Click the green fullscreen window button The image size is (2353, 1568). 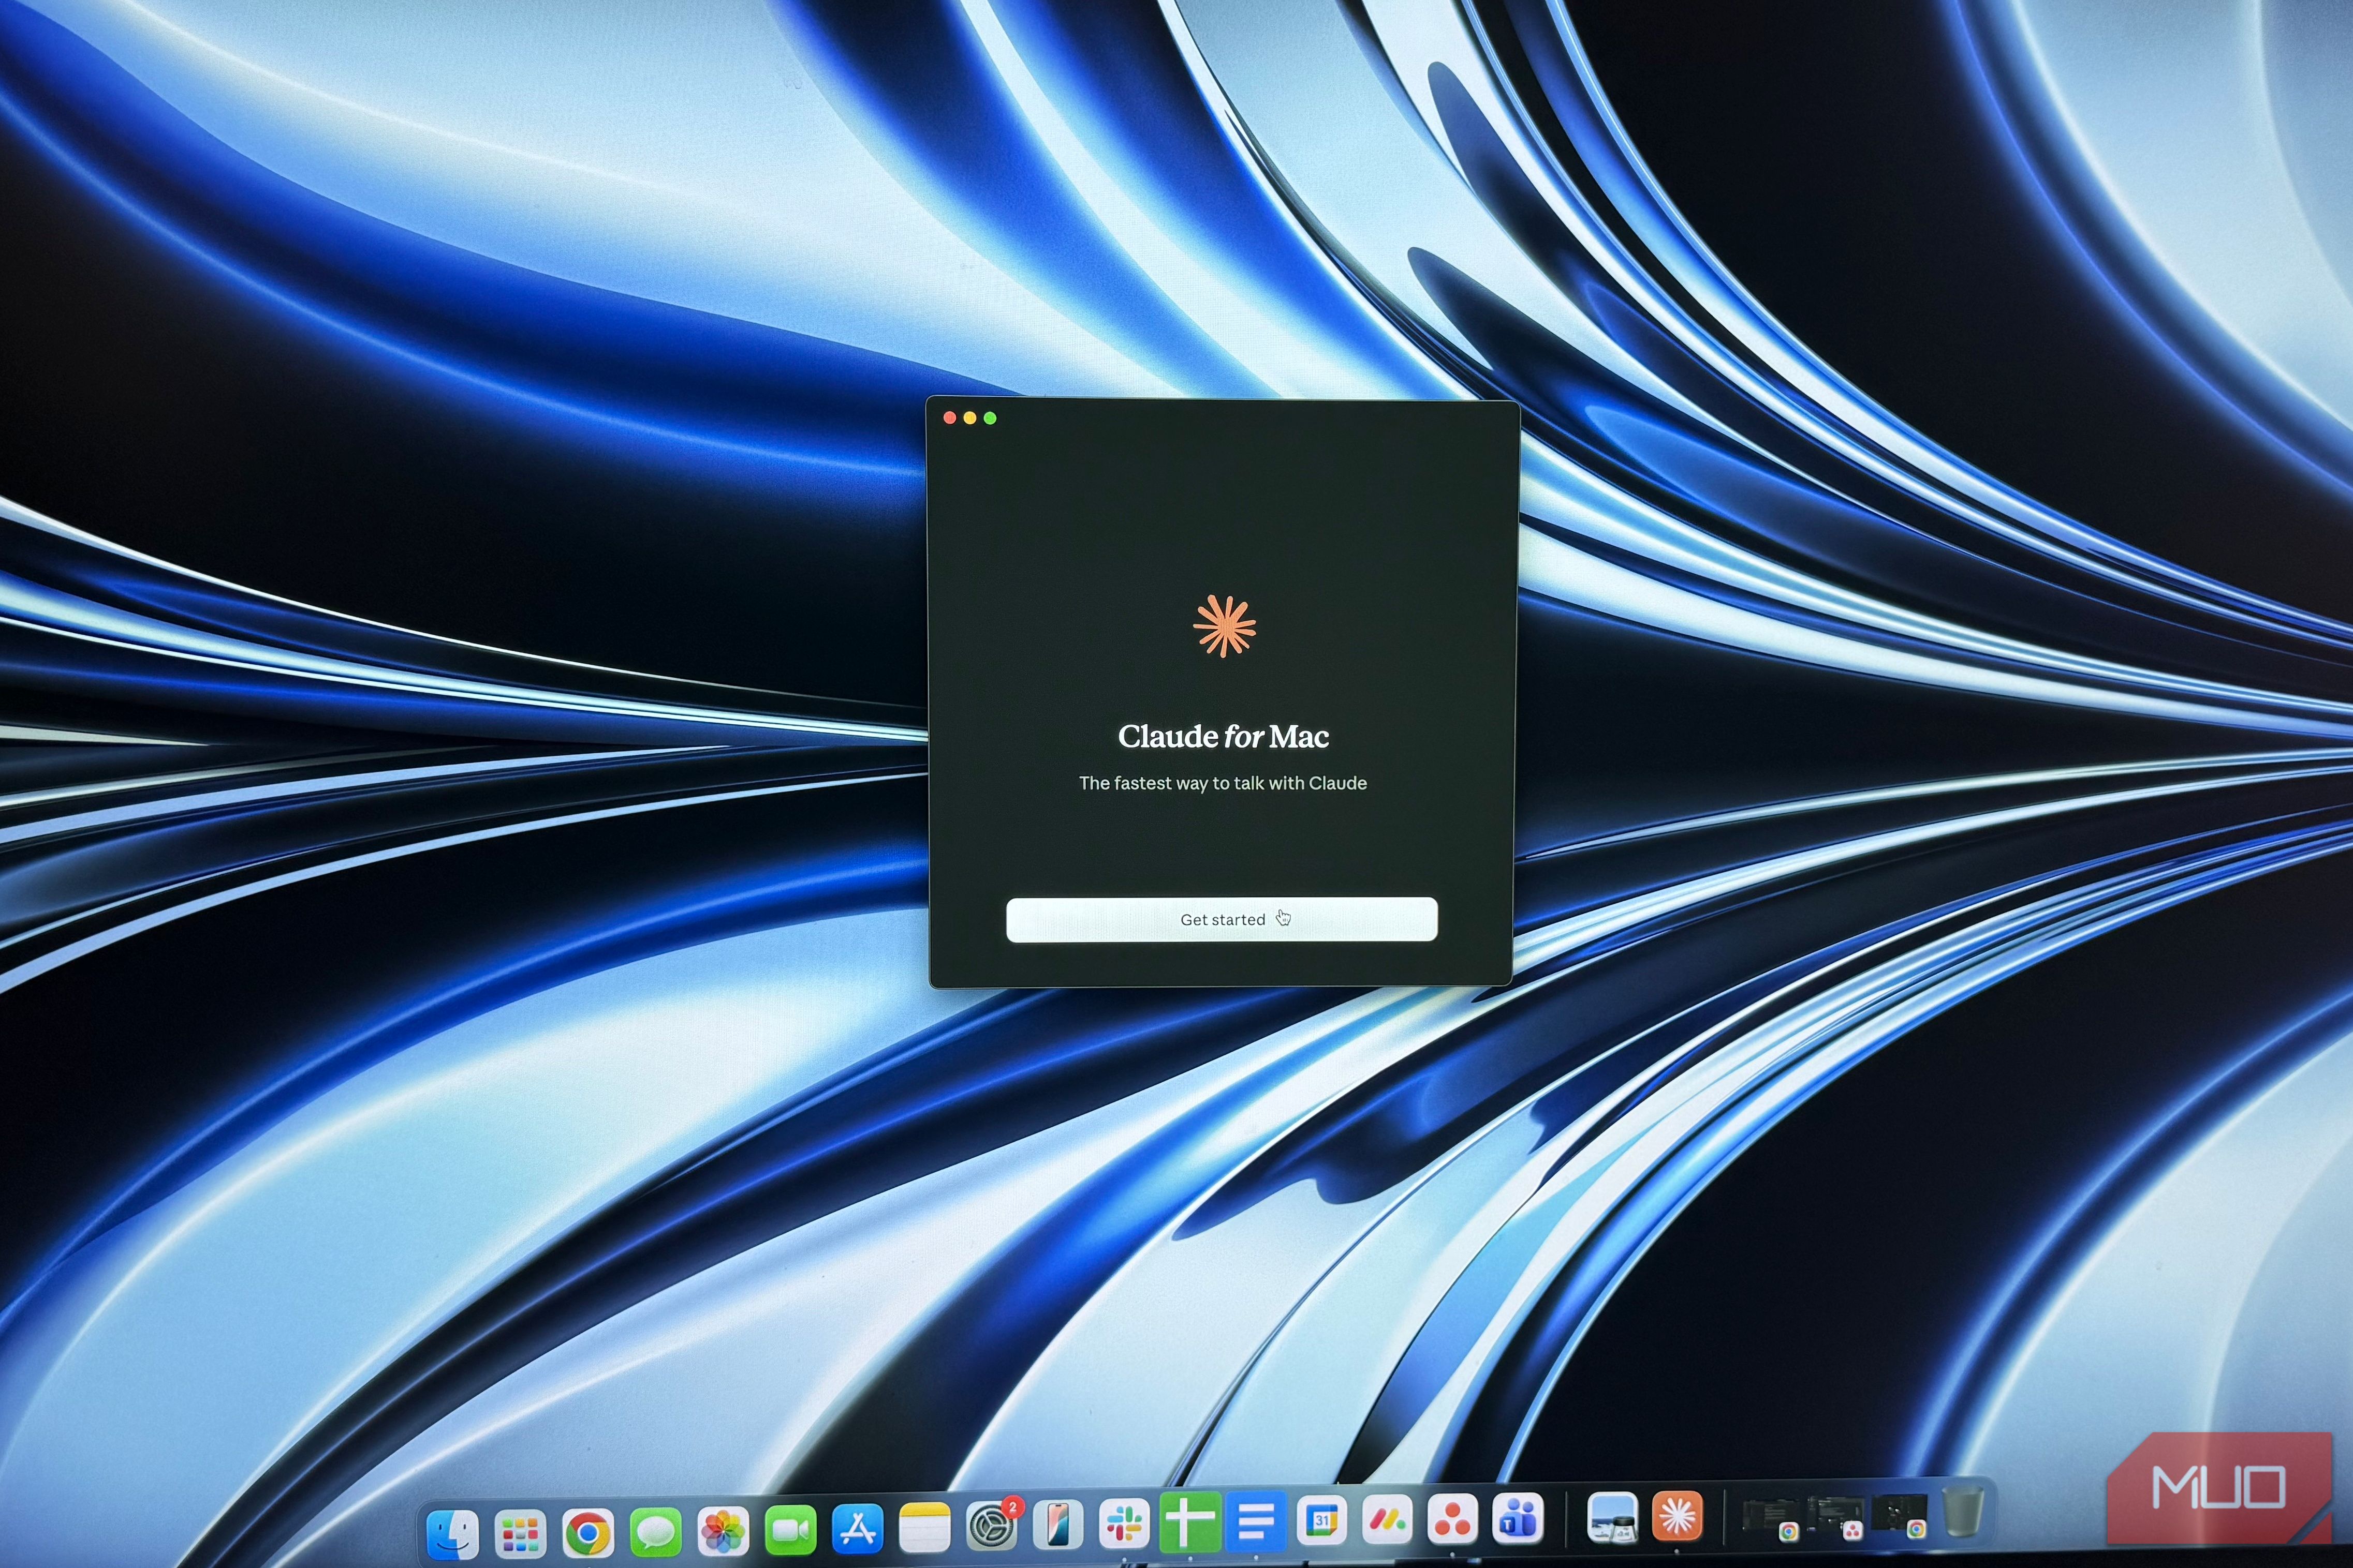990,418
